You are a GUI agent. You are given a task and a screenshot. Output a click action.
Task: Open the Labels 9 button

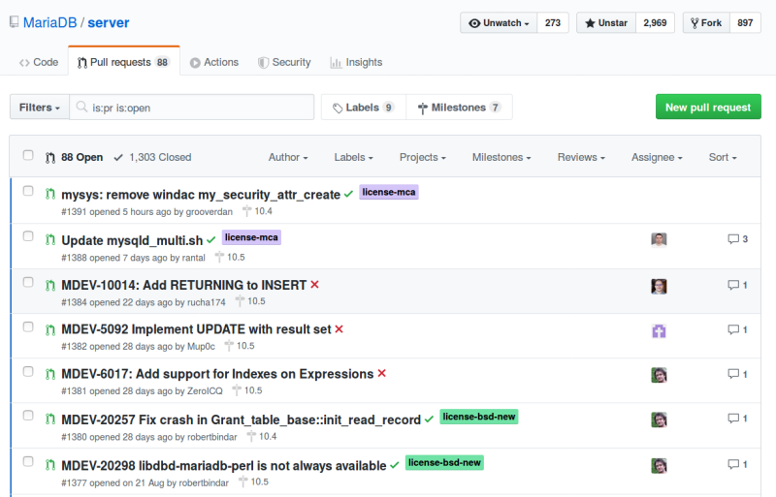(x=364, y=108)
